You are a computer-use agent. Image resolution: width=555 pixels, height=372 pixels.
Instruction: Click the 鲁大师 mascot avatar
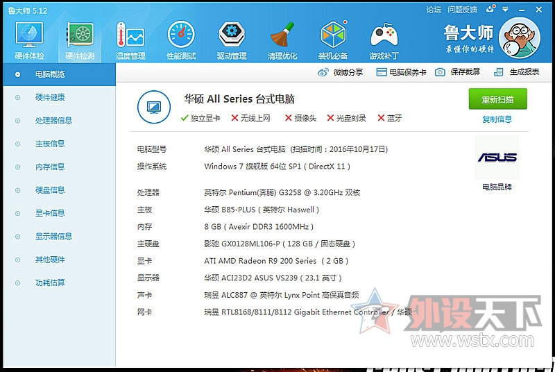(520, 38)
